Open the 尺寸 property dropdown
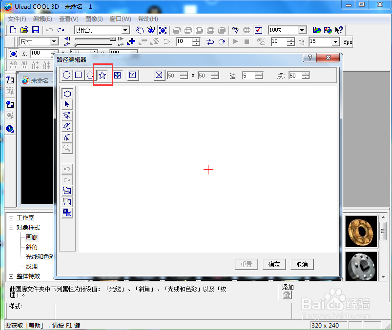Screen dimensions: 392x330 [x=54, y=41]
